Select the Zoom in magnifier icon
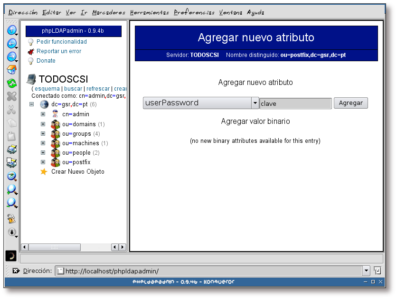This screenshot has height=299, width=397. click(12, 189)
